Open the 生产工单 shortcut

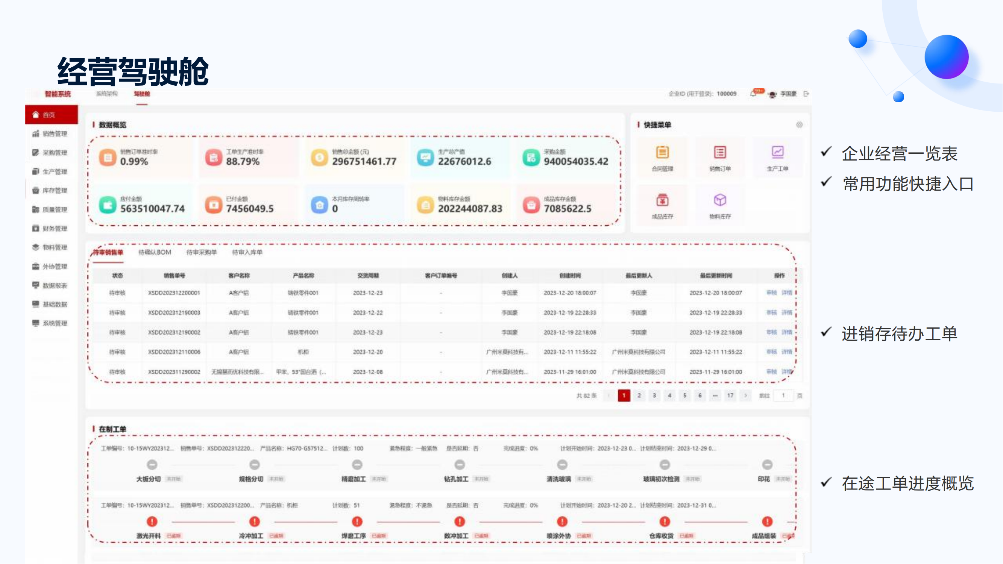point(778,158)
